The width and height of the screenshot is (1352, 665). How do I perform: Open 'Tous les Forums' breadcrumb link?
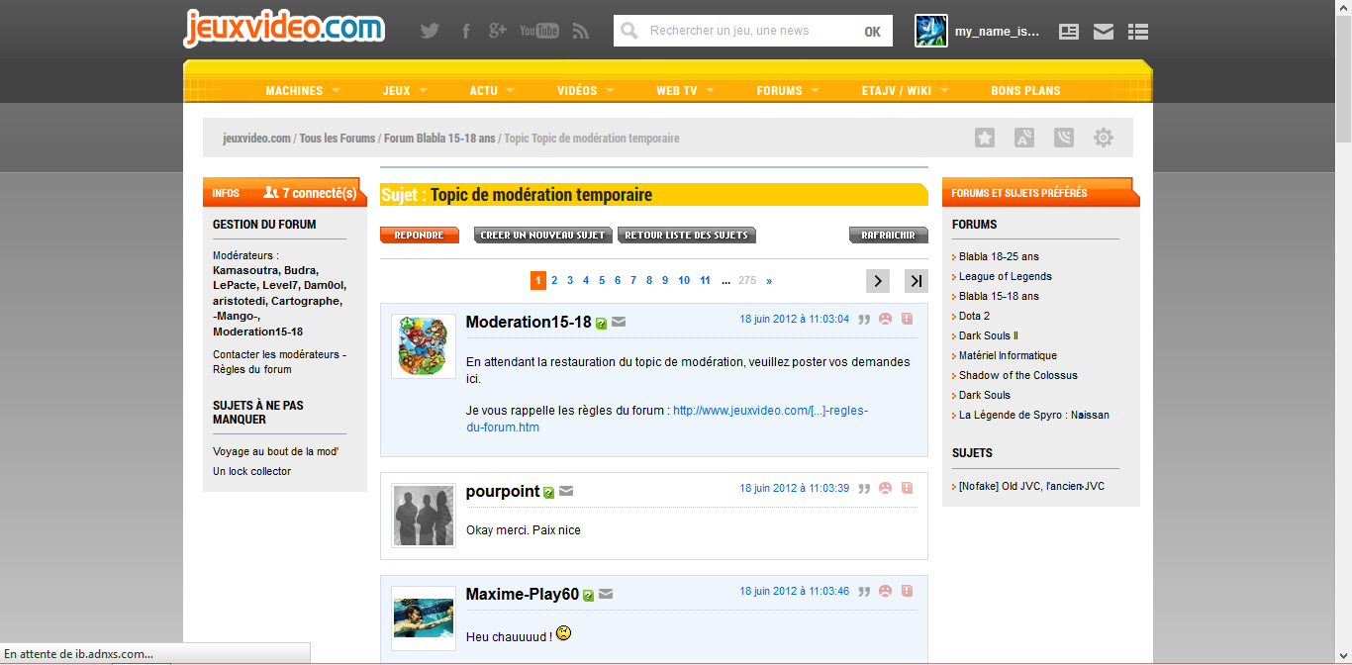(x=338, y=139)
